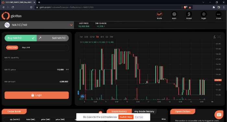Open the earn coin icon
This screenshot has width=227, height=122.
click(x=174, y=14)
